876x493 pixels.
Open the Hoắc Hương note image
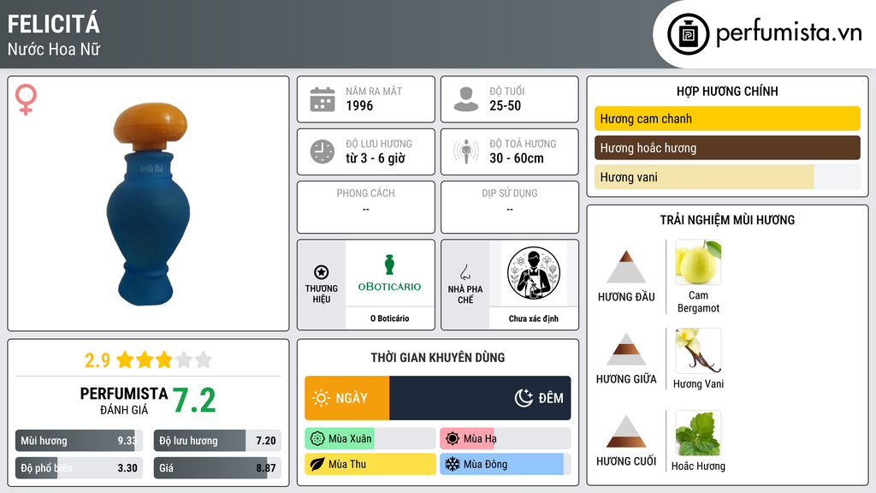tap(698, 432)
